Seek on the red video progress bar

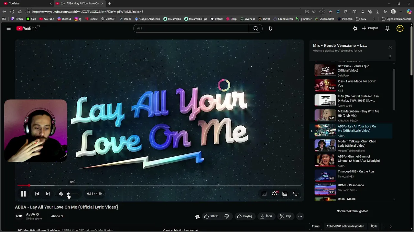click(x=159, y=185)
